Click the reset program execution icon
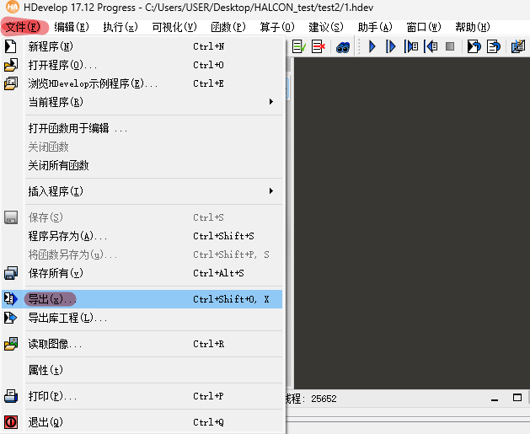Image resolution: width=530 pixels, height=434 pixels. (474, 46)
